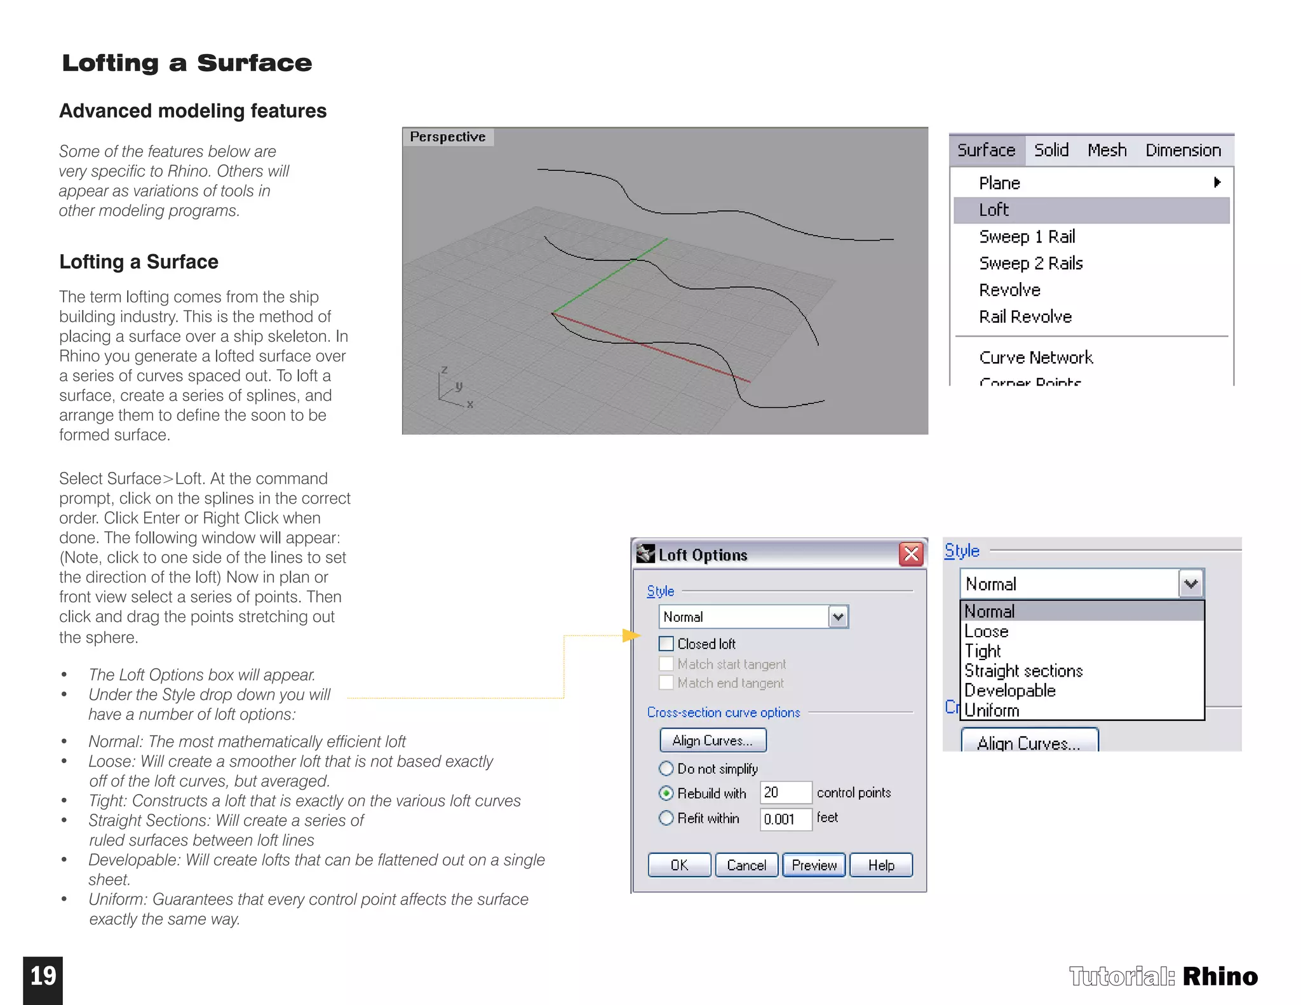Choose Loft from the Surface menu
Screen dimensions: 1301x1005
[x=1091, y=210]
